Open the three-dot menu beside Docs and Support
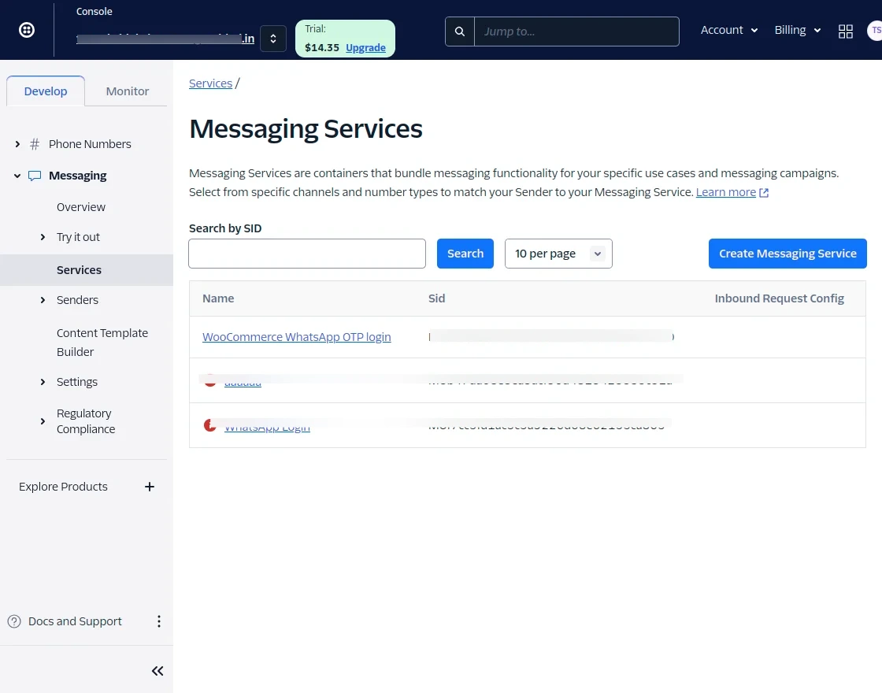The height and width of the screenshot is (693, 882). 159,621
